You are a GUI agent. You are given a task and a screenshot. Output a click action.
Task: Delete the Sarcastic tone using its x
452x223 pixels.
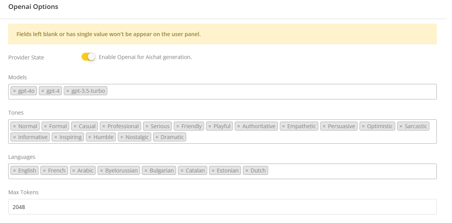[401, 126]
